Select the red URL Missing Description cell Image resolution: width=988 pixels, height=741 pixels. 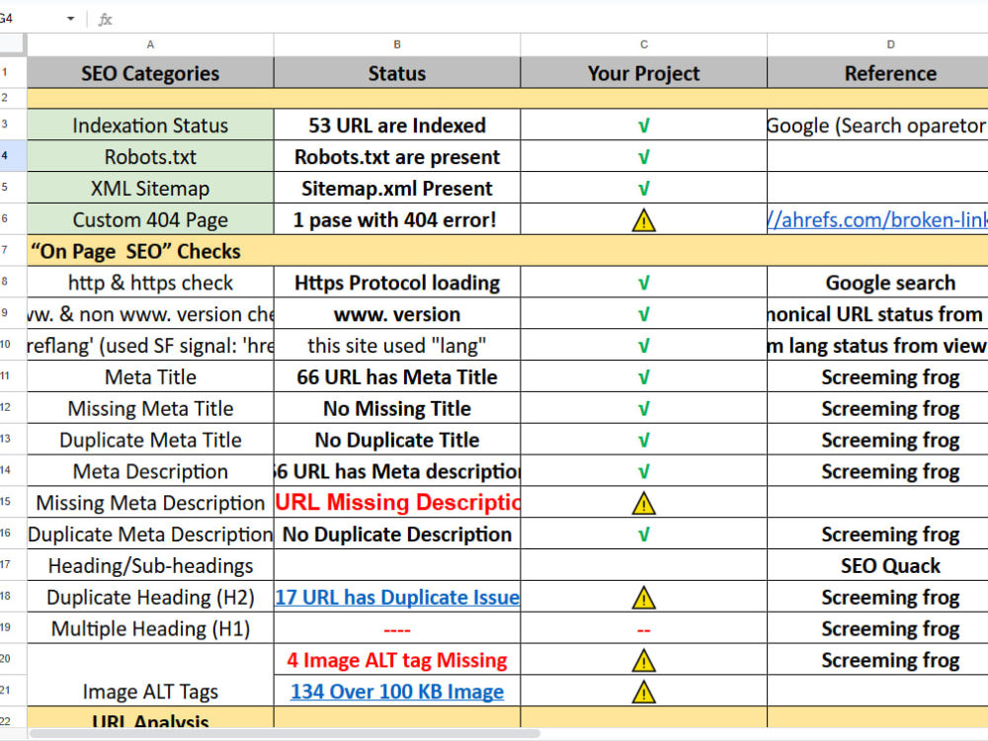click(x=397, y=502)
